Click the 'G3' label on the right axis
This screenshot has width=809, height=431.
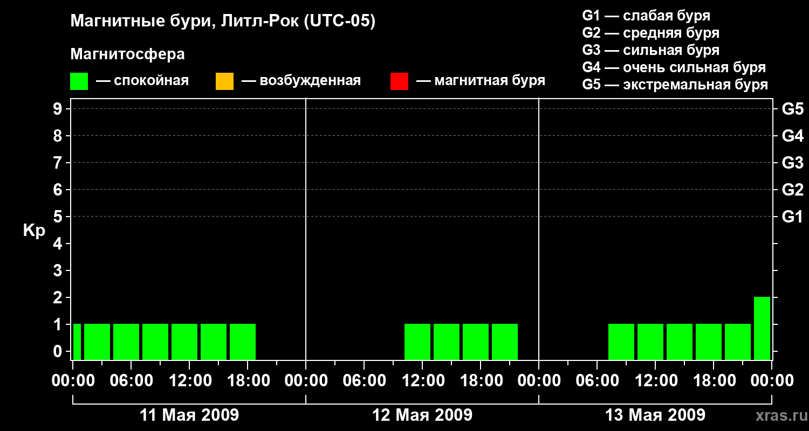793,163
